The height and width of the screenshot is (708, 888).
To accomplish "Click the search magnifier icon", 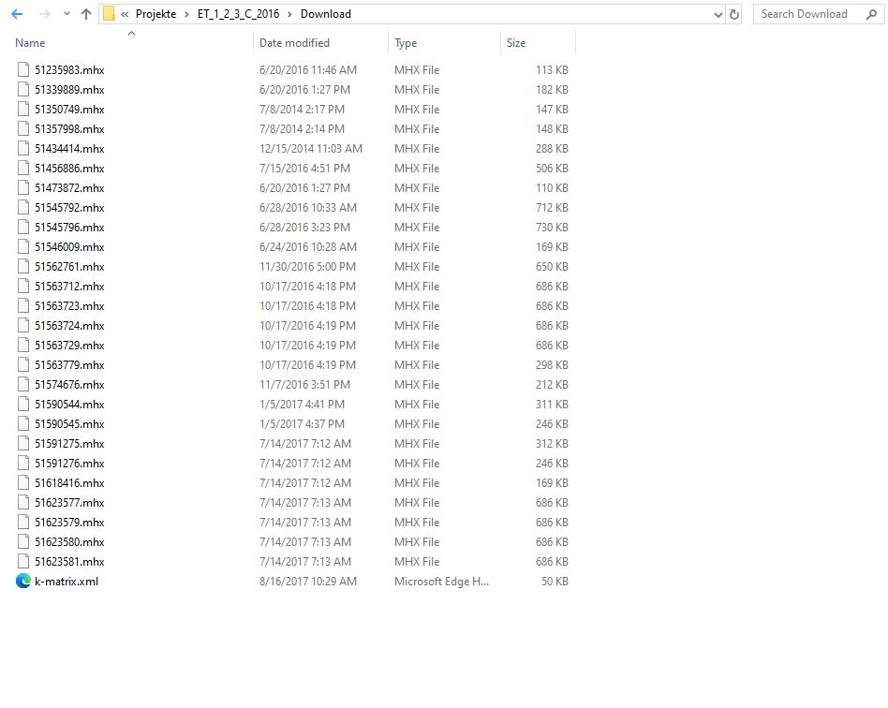I will tap(871, 14).
